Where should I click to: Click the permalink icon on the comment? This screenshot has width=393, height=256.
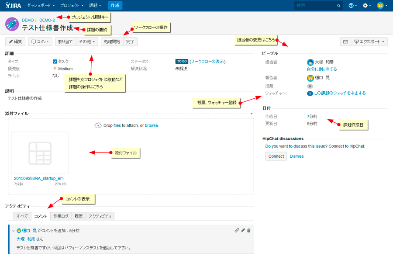(237, 230)
